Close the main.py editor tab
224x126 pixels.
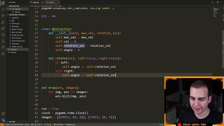[x=42, y=2]
